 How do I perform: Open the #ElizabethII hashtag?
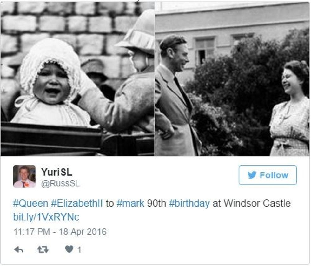click(x=77, y=203)
